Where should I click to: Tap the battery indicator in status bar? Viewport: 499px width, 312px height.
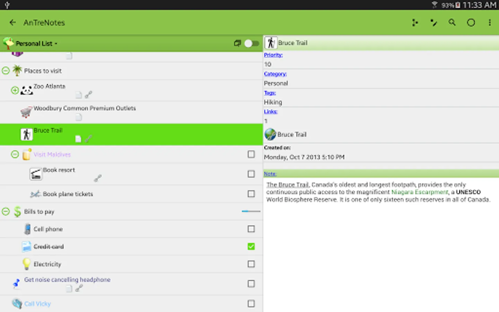(458, 5)
